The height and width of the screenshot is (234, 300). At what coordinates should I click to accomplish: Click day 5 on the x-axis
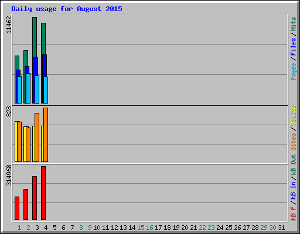pos(54,228)
